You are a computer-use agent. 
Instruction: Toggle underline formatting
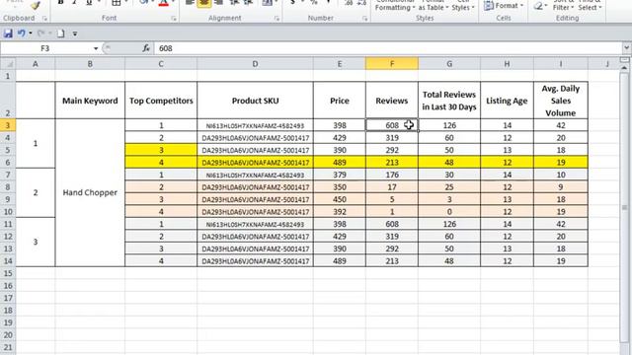[89, 3]
